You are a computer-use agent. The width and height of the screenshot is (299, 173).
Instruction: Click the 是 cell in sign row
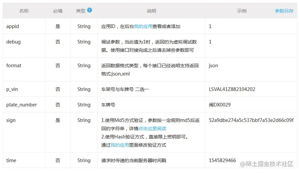(58, 120)
